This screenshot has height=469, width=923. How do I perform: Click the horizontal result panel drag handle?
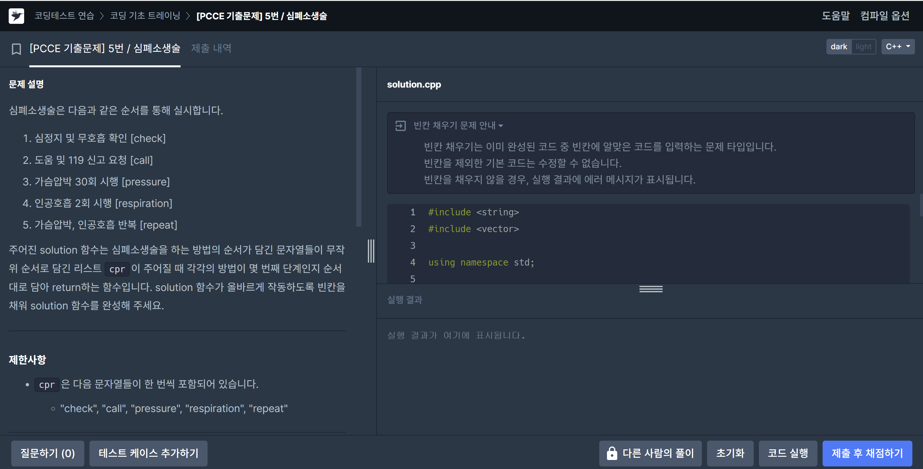pyautogui.click(x=651, y=289)
